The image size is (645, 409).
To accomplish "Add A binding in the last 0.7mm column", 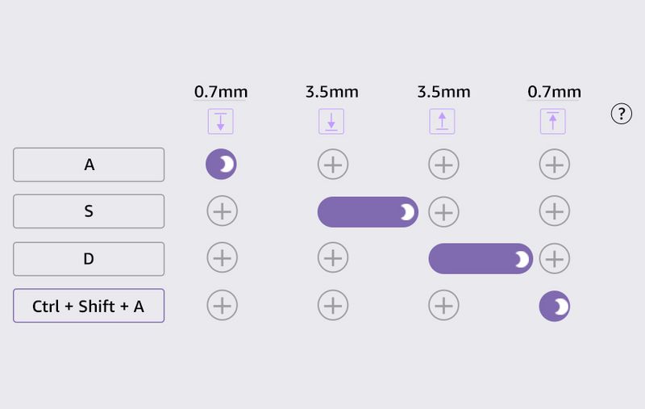I will (554, 165).
